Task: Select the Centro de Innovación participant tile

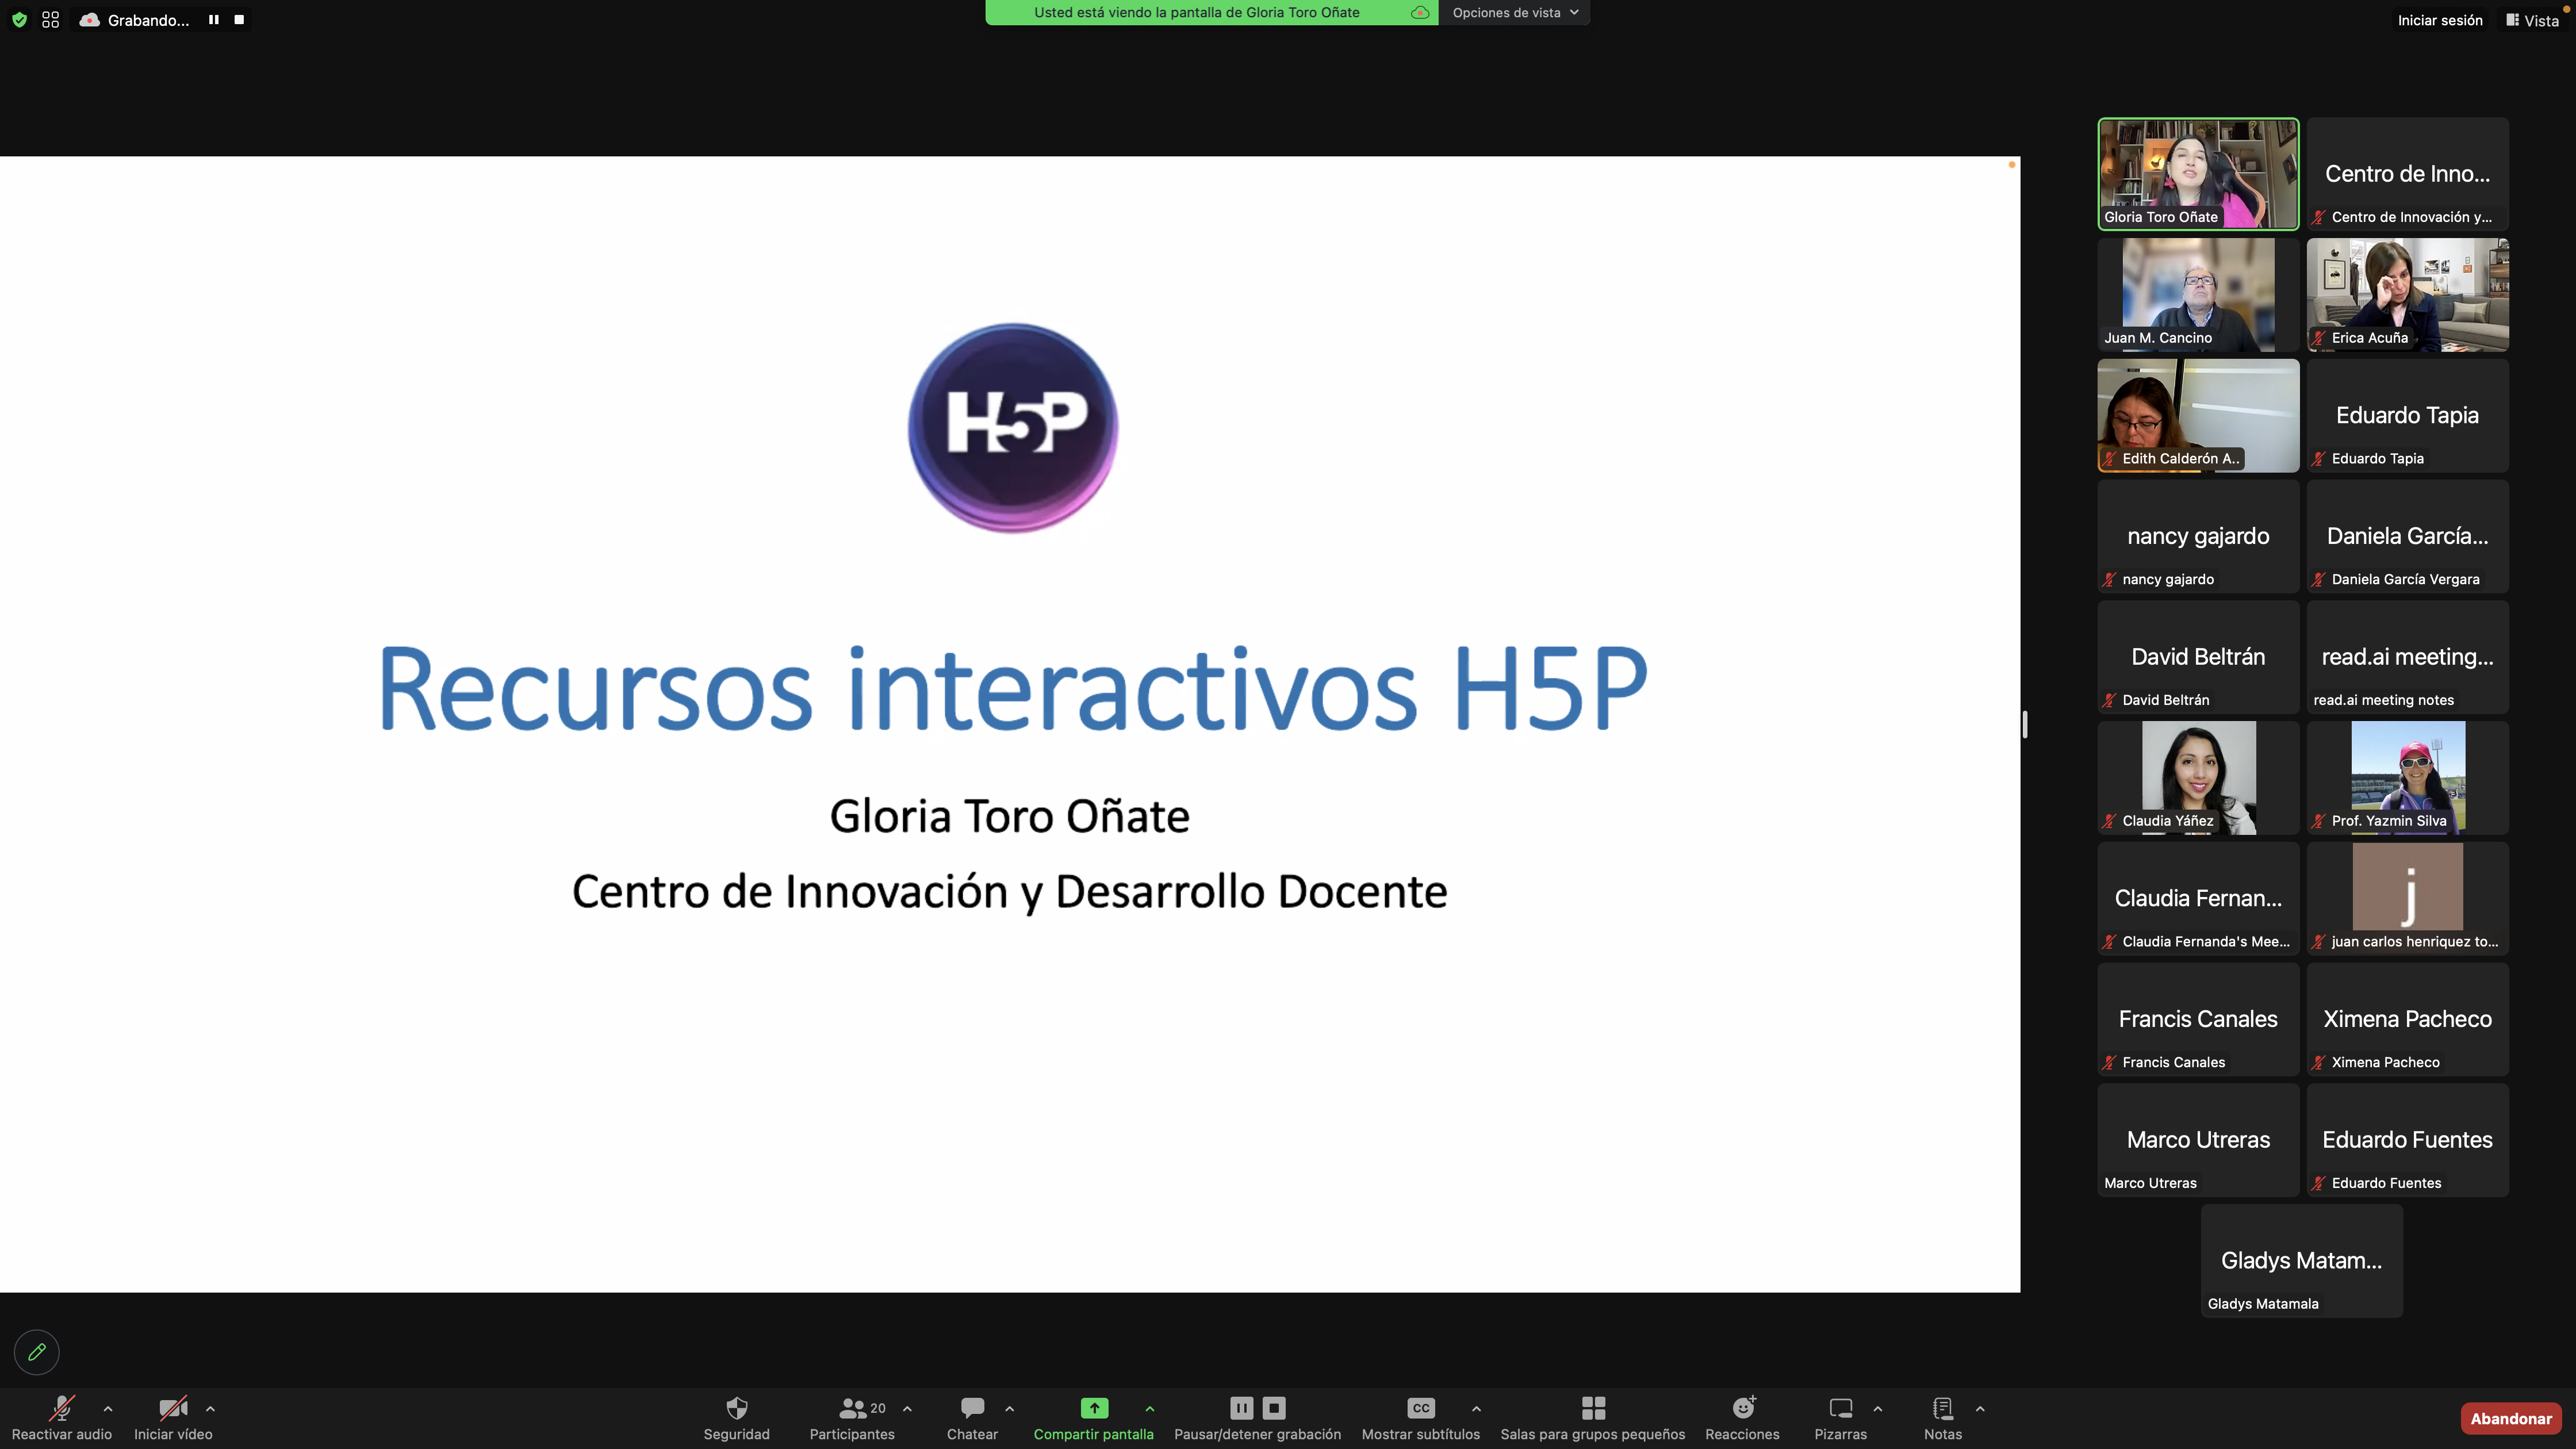Action: pos(2408,174)
